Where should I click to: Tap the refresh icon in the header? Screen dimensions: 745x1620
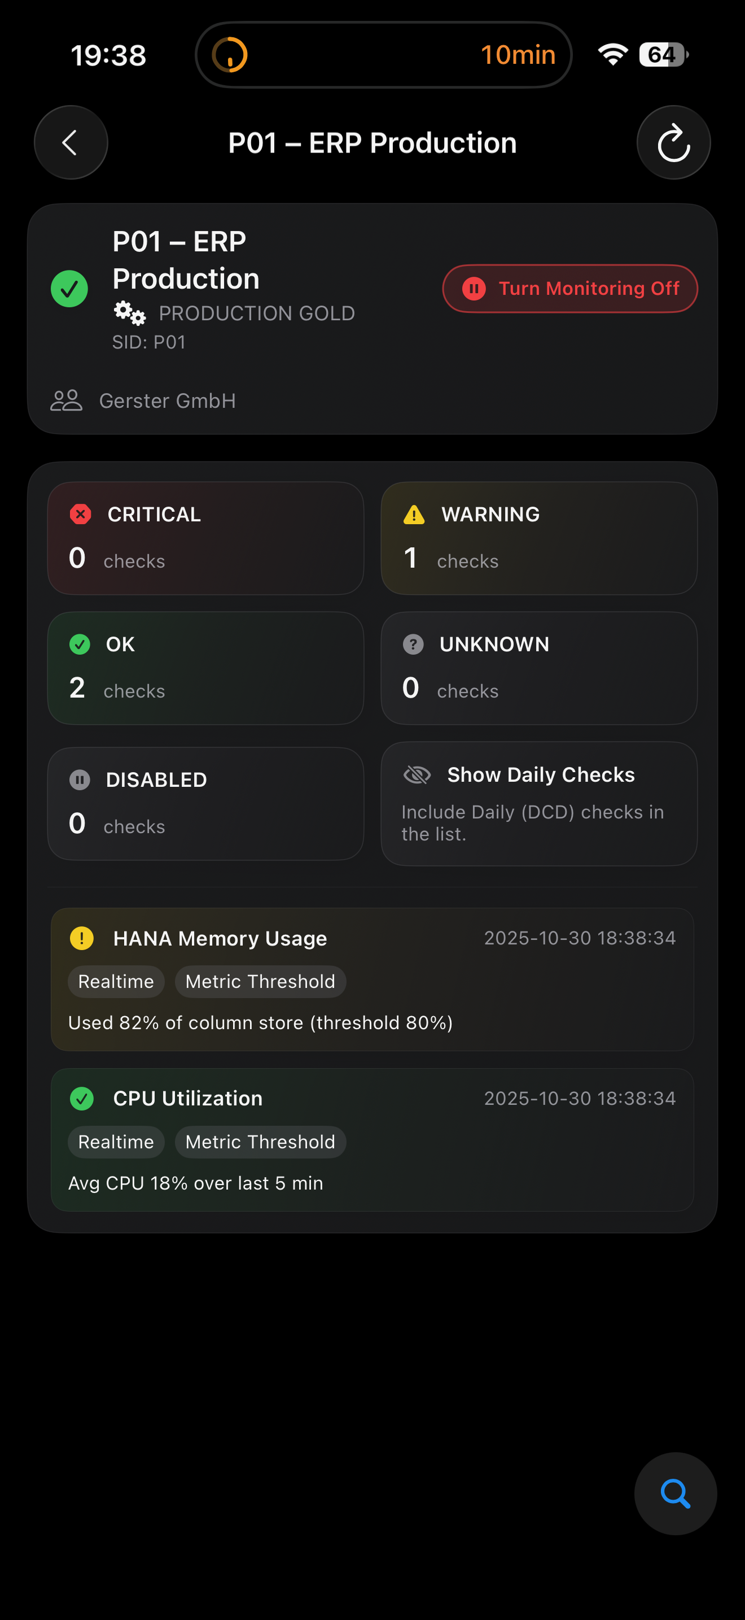point(673,142)
